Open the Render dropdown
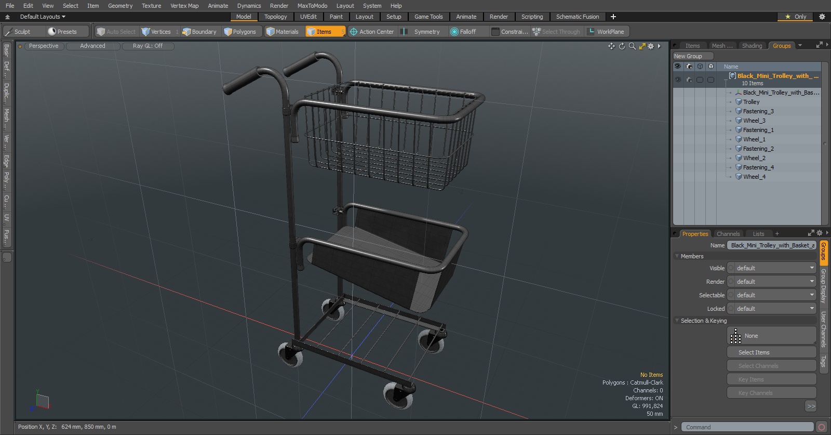 pyautogui.click(x=772, y=282)
